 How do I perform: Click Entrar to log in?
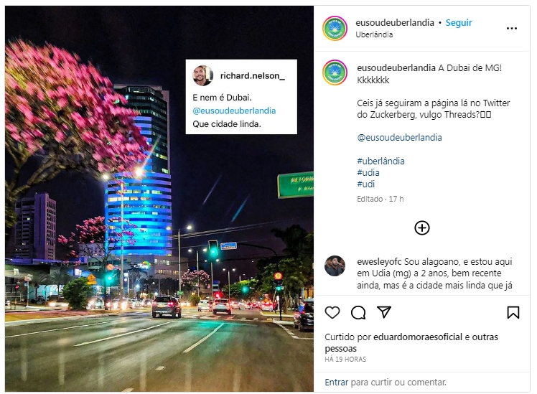pos(336,382)
